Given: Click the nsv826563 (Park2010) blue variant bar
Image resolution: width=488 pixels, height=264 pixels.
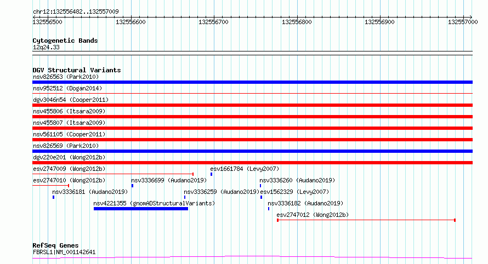Looking at the screenshot, I should 252,82.
